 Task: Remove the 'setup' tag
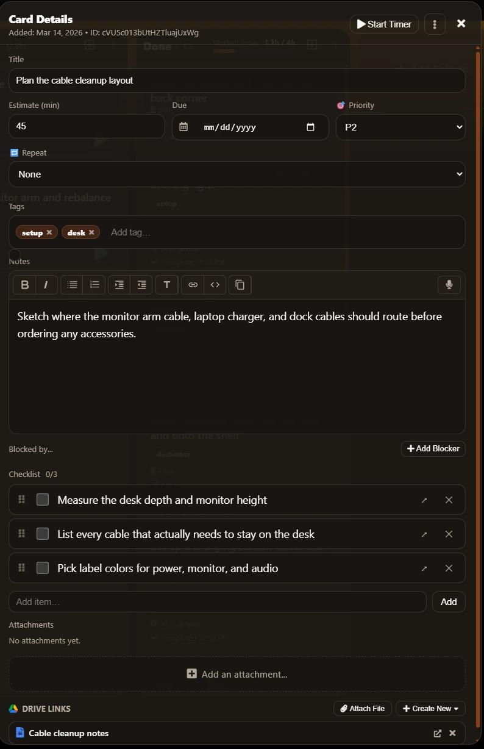pos(49,232)
